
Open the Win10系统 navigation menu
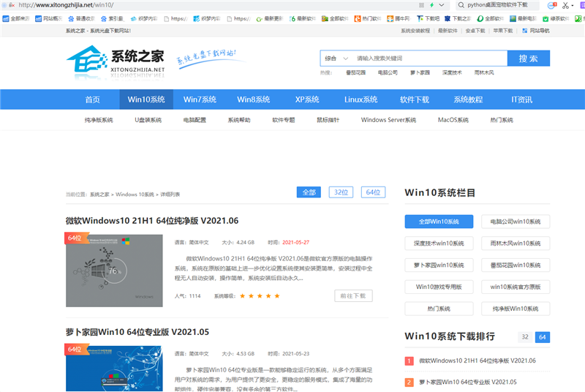pyautogui.click(x=146, y=99)
